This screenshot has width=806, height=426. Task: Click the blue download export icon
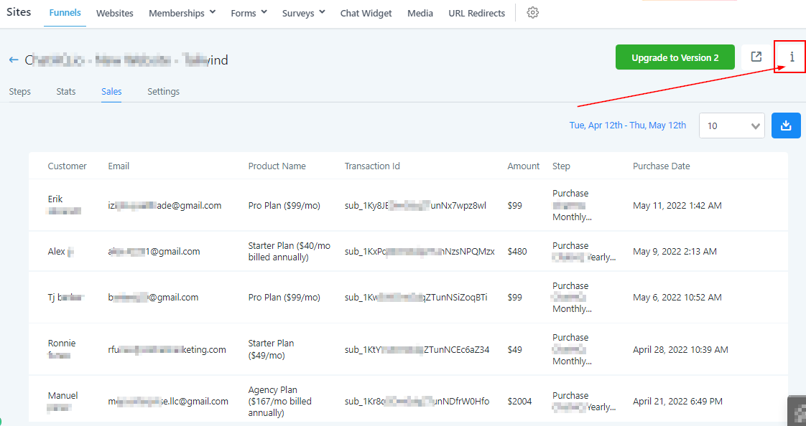(786, 126)
